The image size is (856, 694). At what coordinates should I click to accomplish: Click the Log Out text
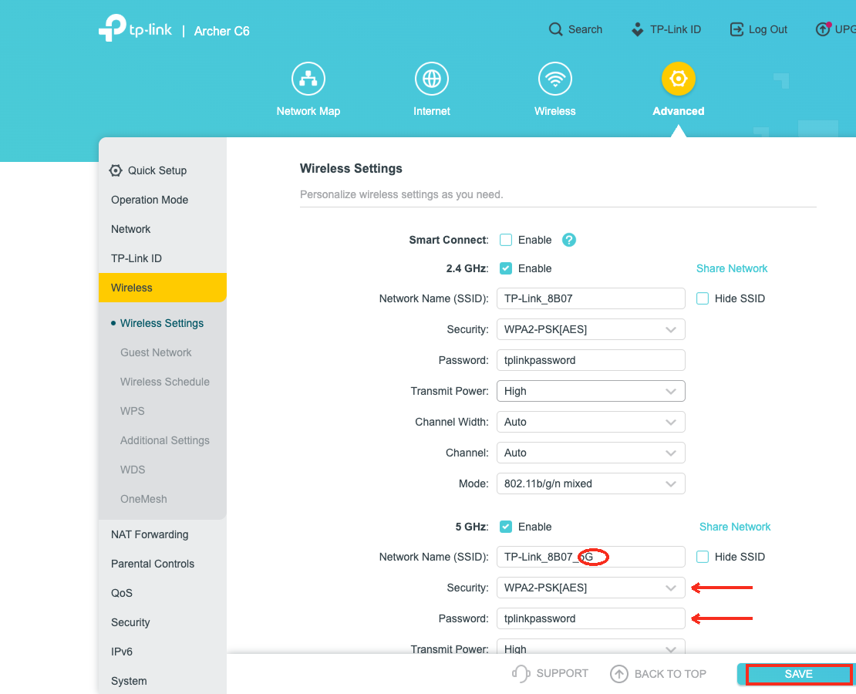pyautogui.click(x=767, y=29)
